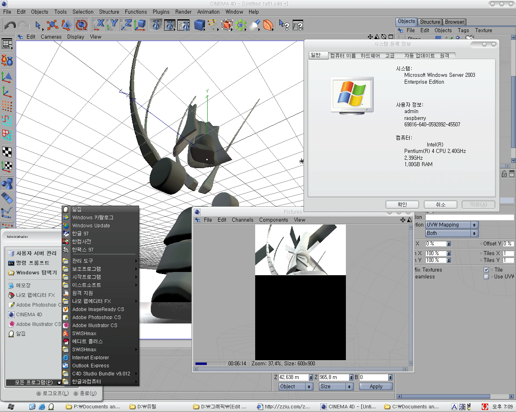Expand the 한글과컴퓨터 submenu
516x412 pixels.
(x=100, y=381)
